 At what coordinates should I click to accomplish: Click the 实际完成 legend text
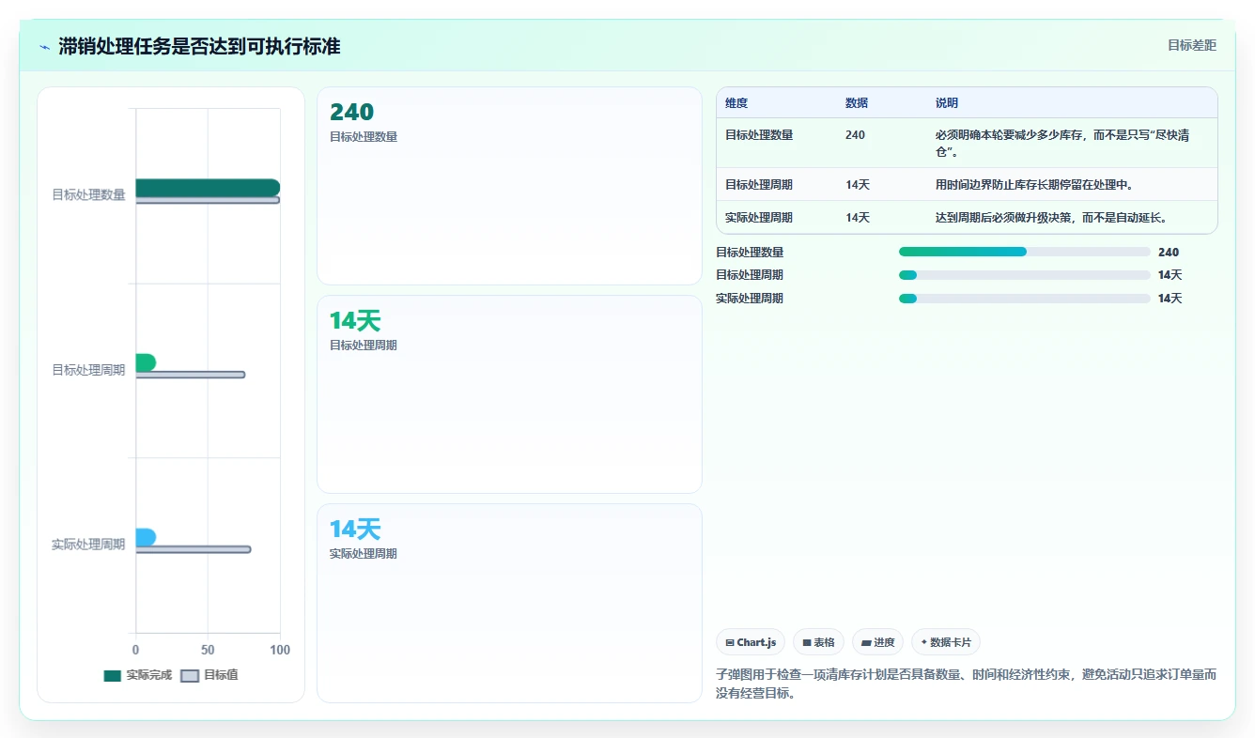tap(149, 675)
